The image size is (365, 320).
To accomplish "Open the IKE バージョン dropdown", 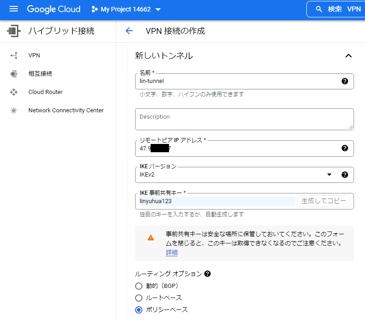I will pyautogui.click(x=234, y=175).
